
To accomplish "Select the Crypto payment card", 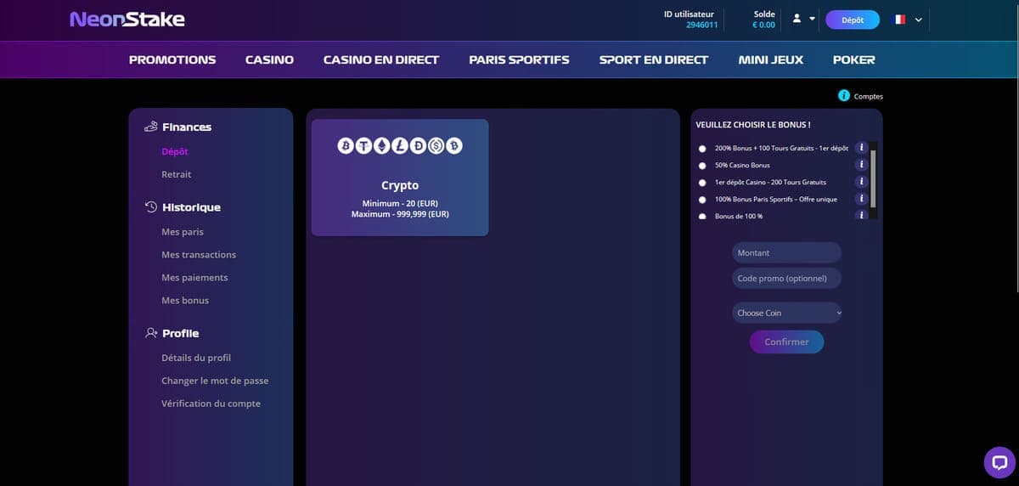I will [400, 178].
